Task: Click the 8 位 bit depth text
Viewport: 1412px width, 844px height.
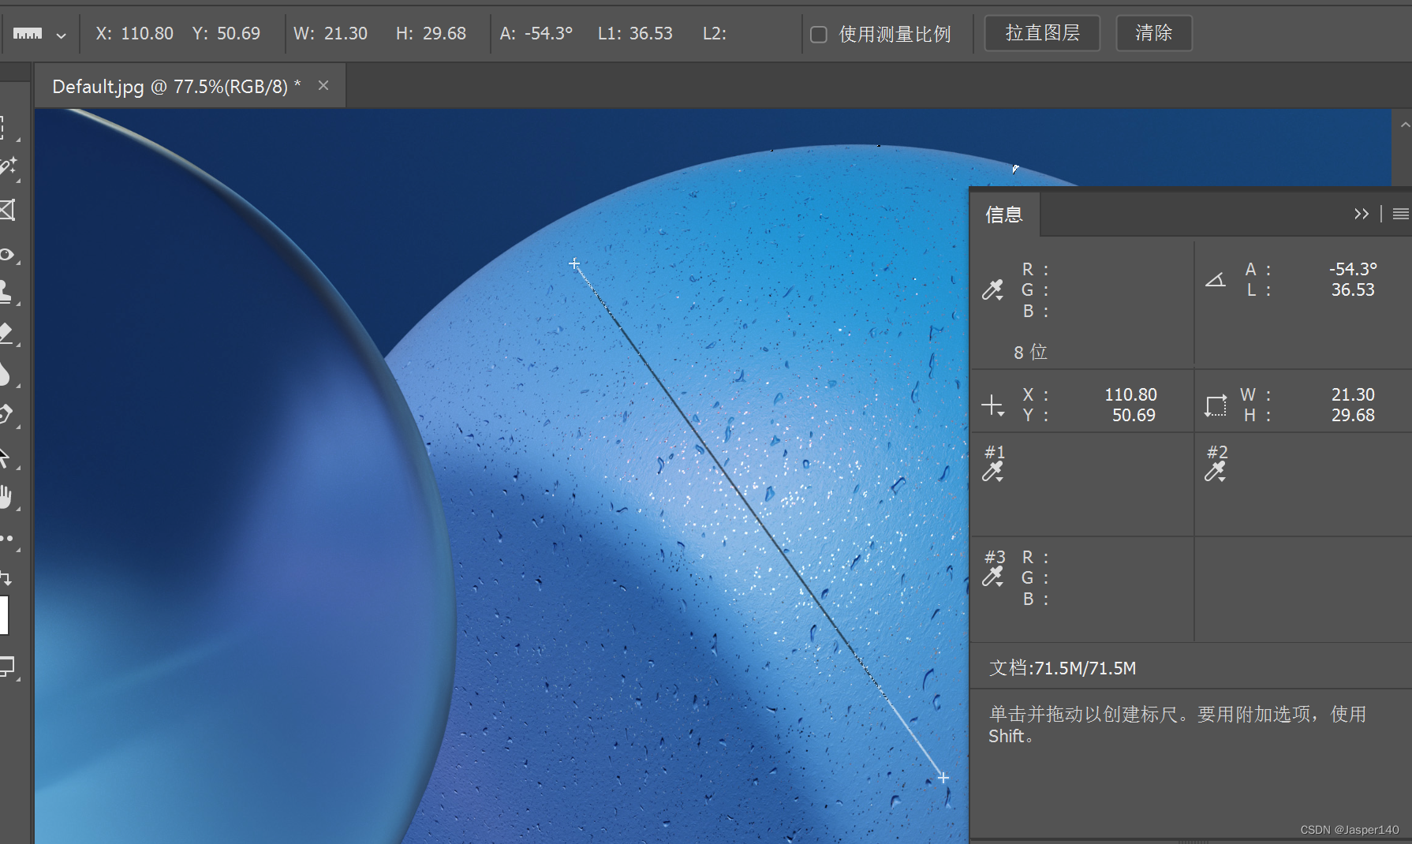Action: pos(1030,352)
